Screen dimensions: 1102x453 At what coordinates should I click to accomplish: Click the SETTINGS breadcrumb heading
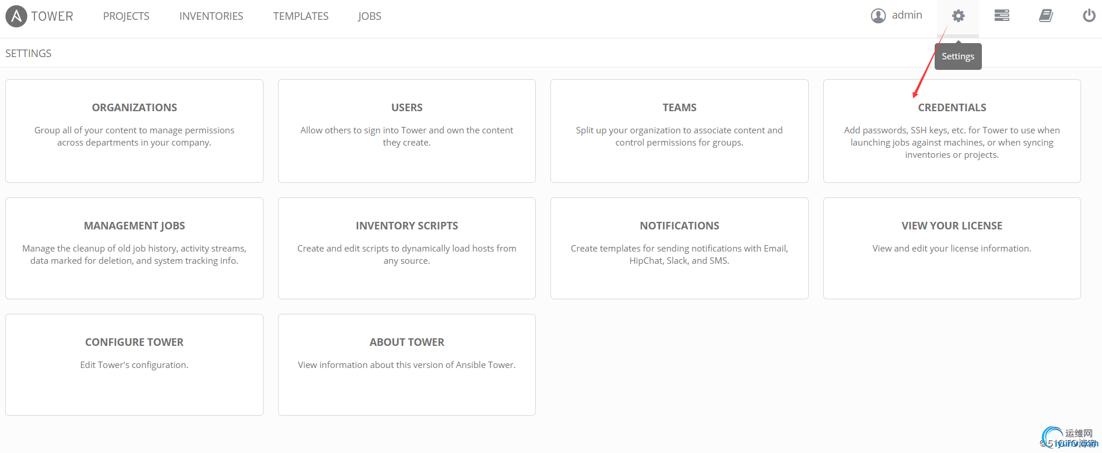[29, 54]
